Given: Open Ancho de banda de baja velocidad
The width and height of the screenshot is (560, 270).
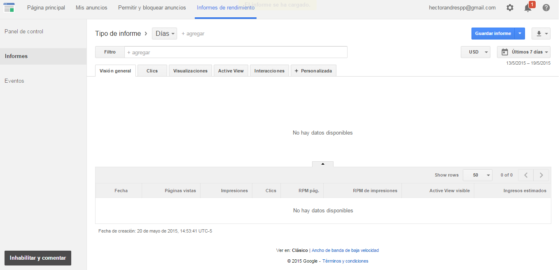Looking at the screenshot, I should click(345, 250).
